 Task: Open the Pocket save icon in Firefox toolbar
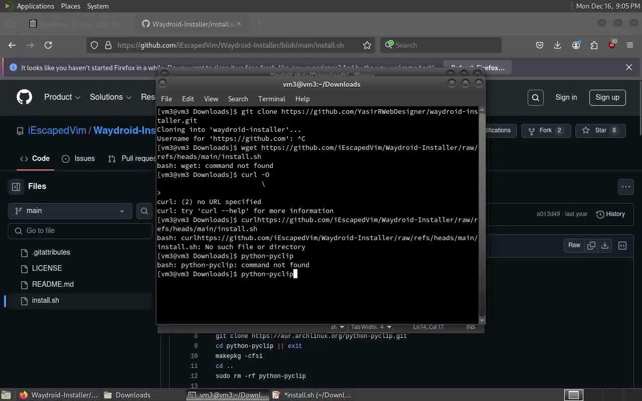pos(540,45)
